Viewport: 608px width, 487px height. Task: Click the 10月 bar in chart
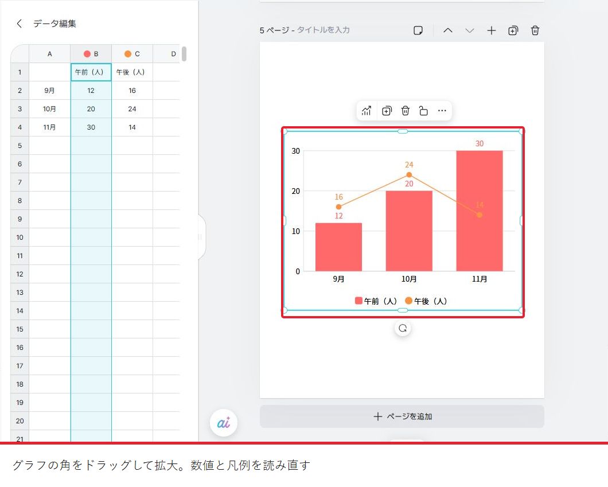409,231
